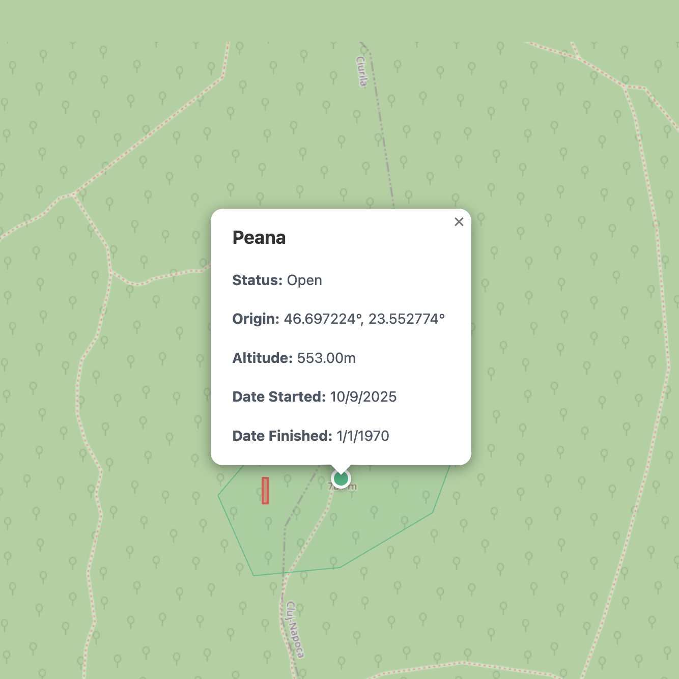Close the Peana info popup
Screen dimensions: 679x679
[459, 222]
